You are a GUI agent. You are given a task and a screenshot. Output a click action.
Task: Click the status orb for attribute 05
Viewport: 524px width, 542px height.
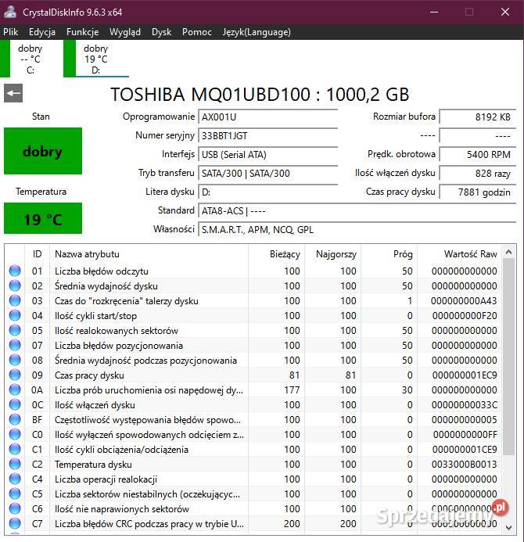pos(15,330)
